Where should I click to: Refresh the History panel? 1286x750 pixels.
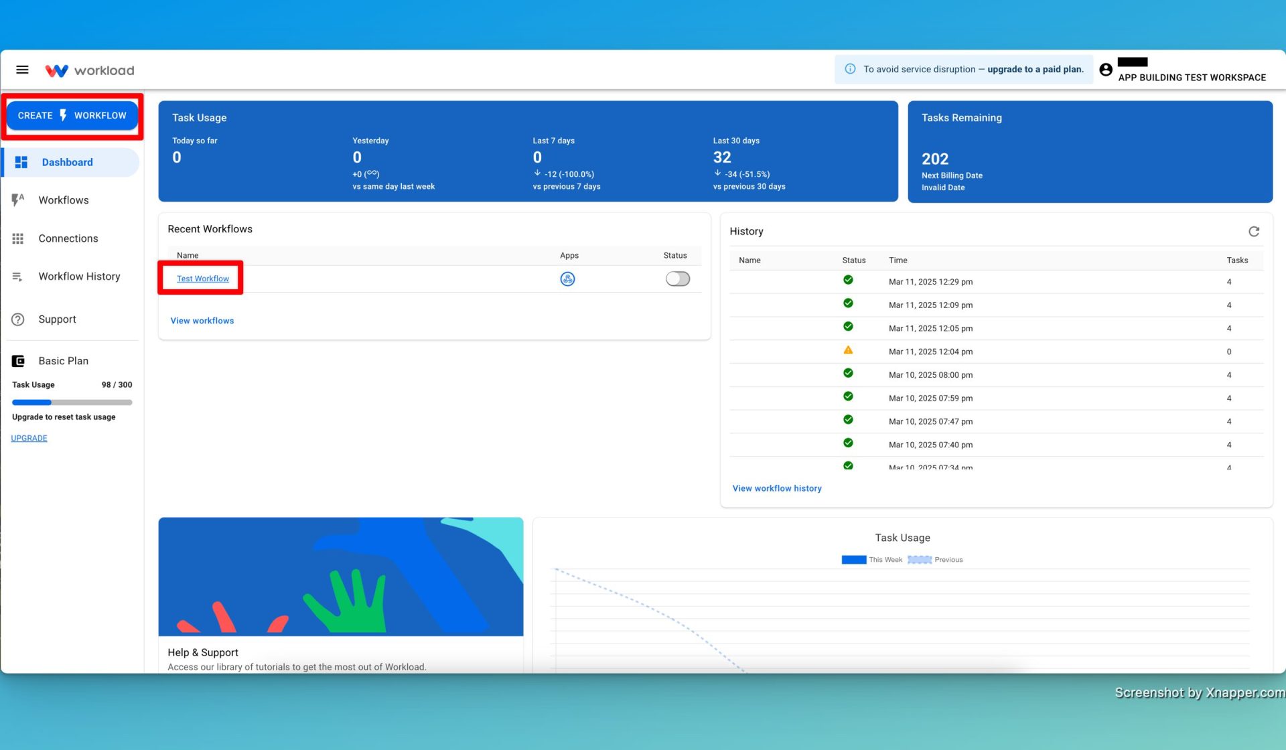click(1254, 232)
